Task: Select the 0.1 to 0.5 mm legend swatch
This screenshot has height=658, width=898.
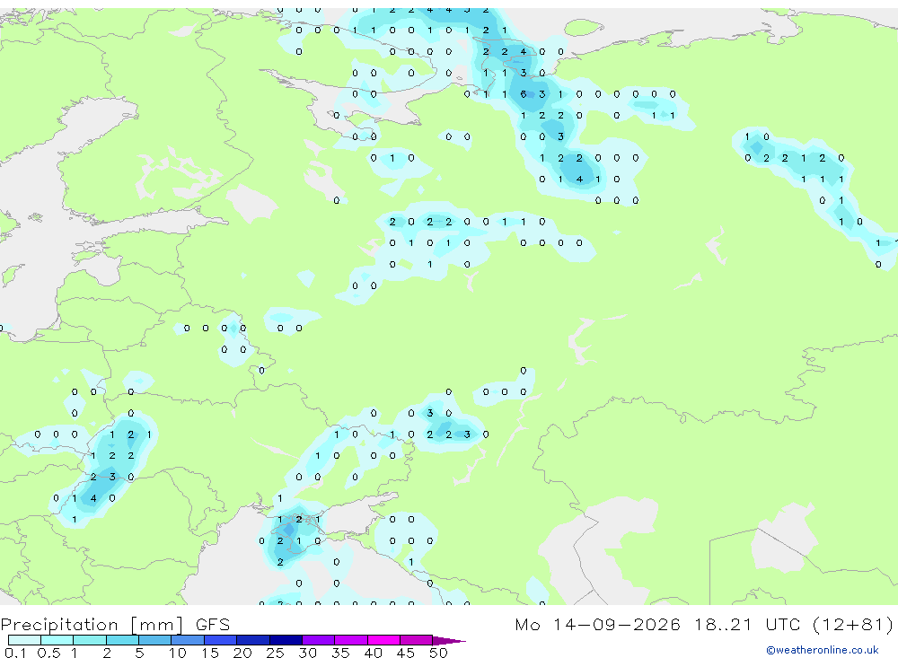Action: tap(24, 640)
